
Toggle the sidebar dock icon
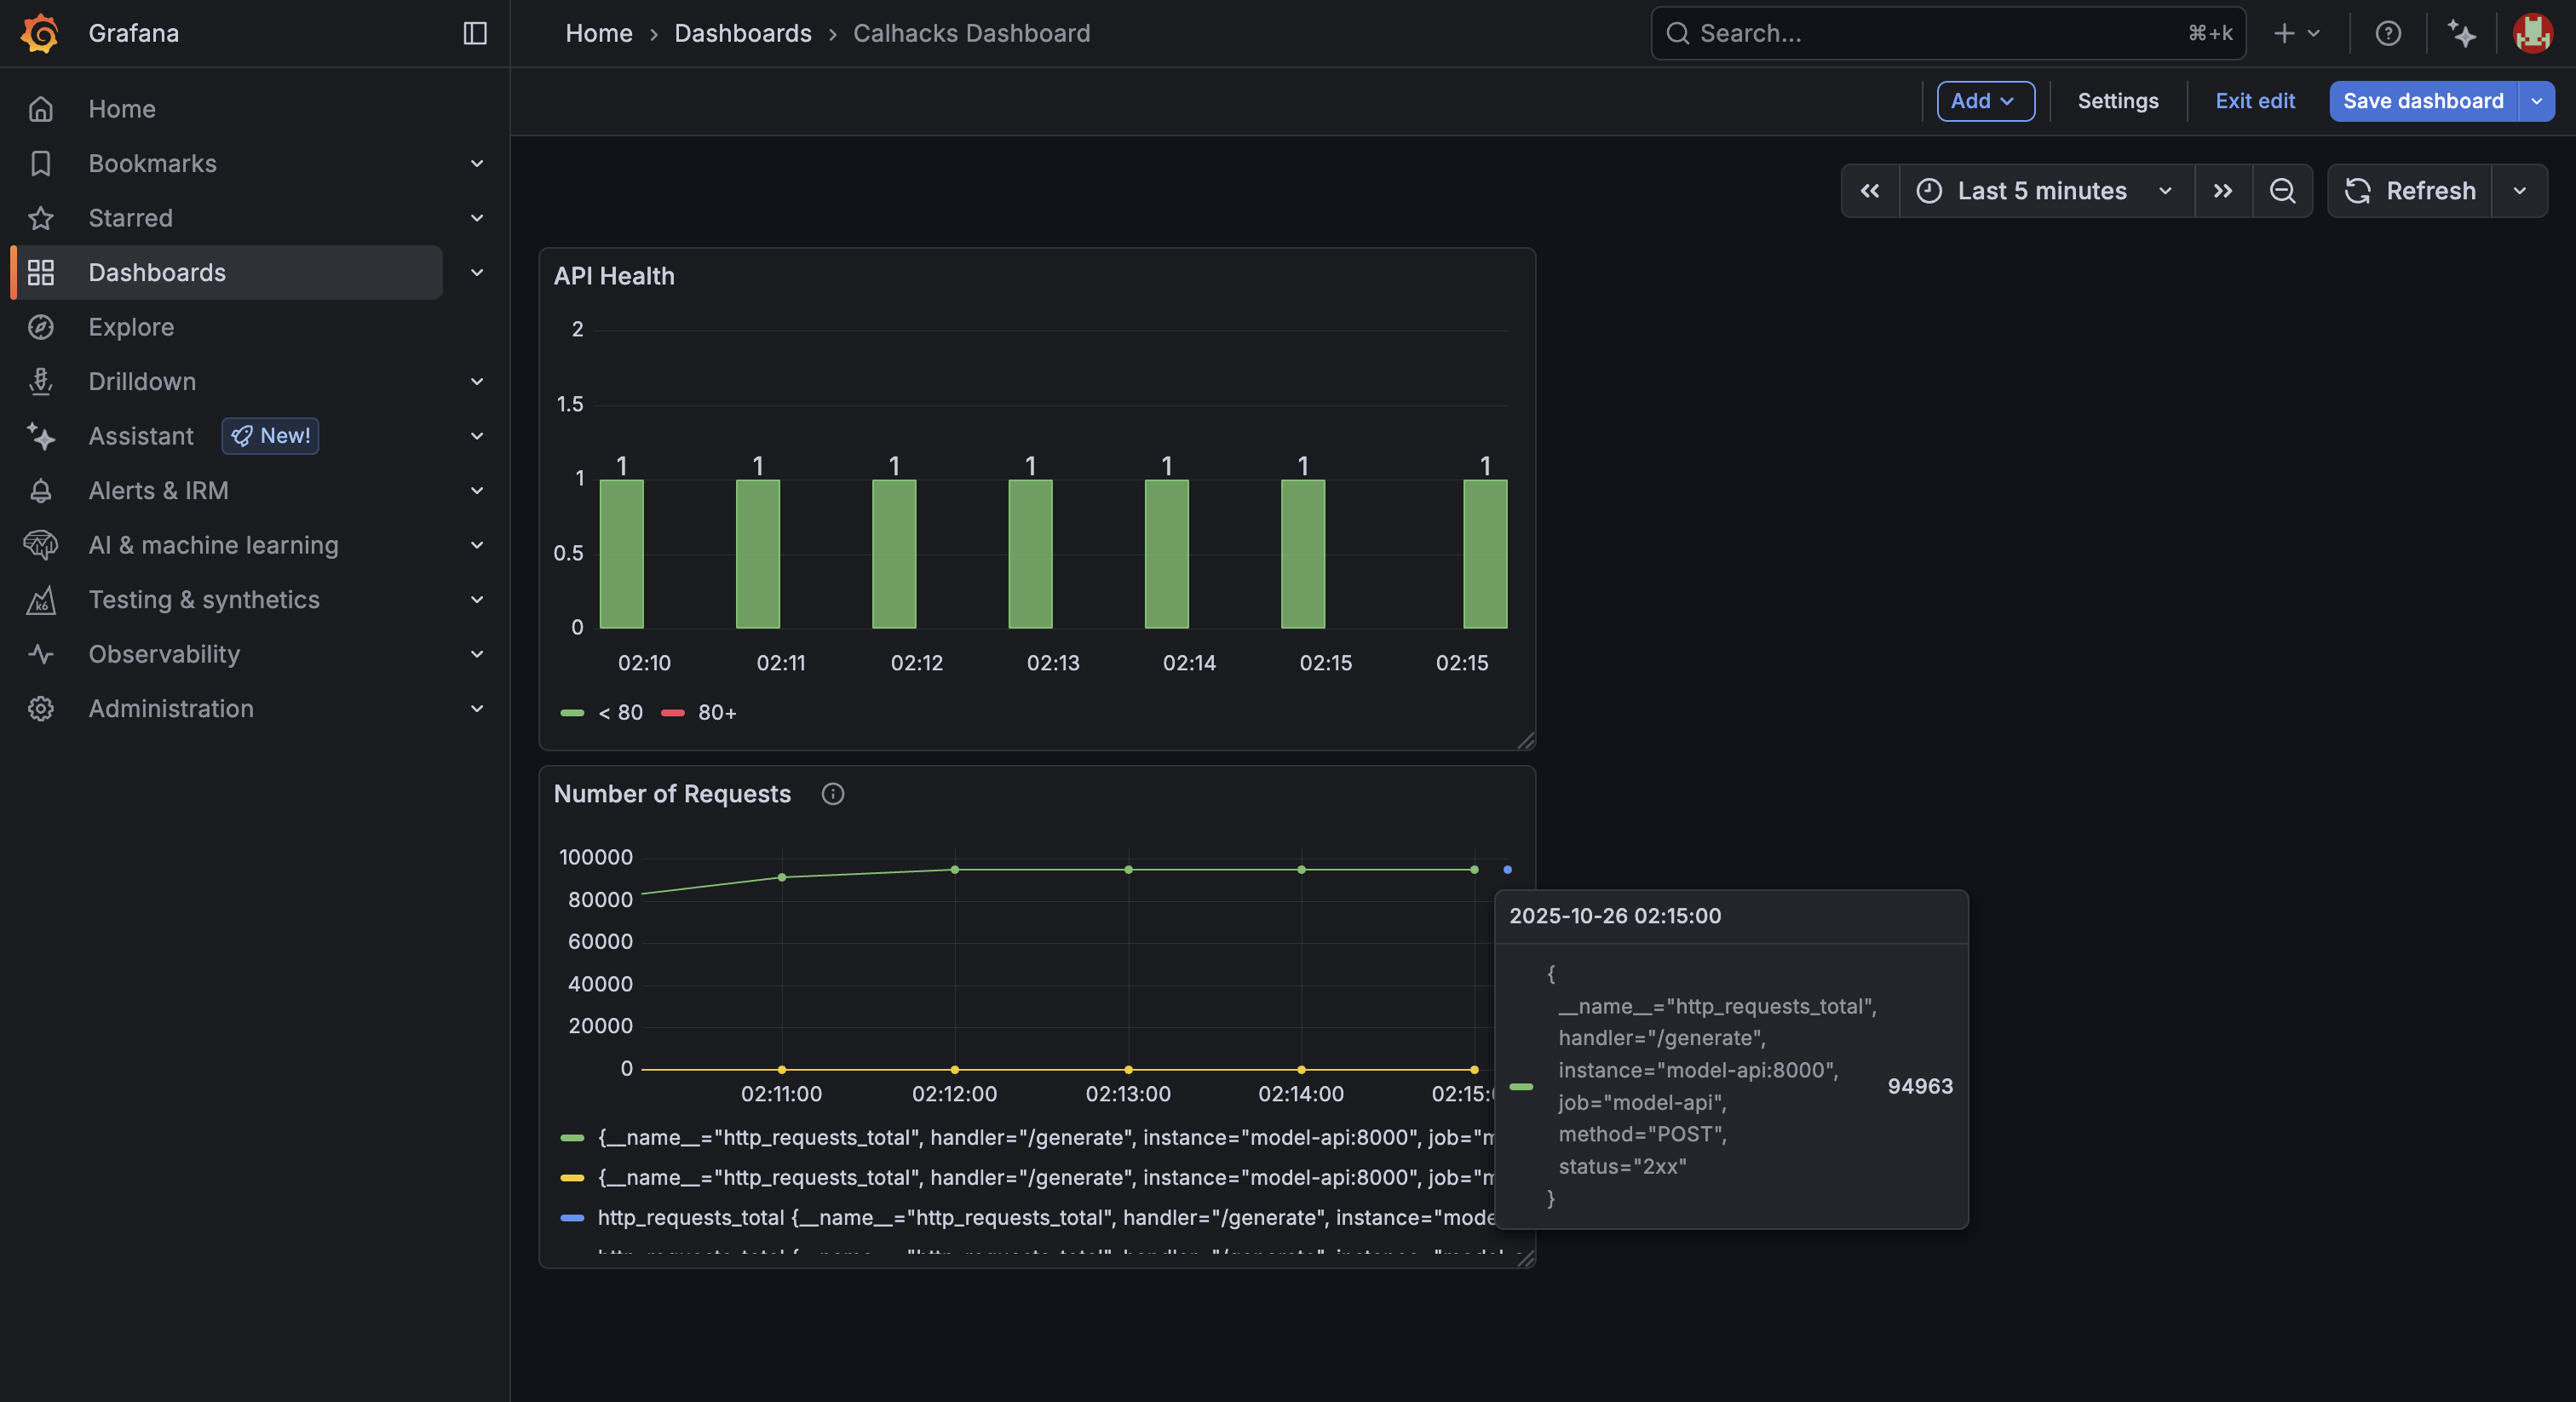tap(475, 33)
